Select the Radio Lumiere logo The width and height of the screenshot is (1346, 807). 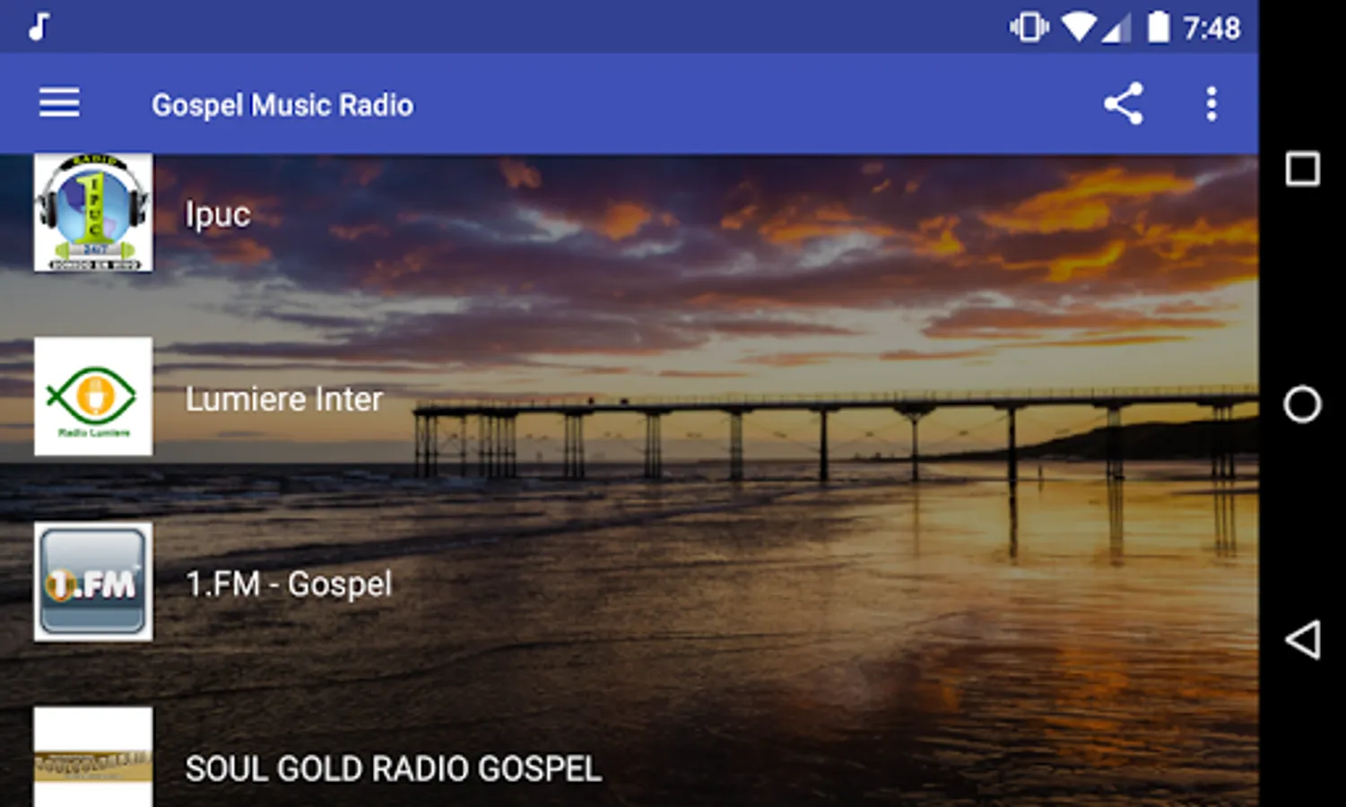[x=93, y=396]
